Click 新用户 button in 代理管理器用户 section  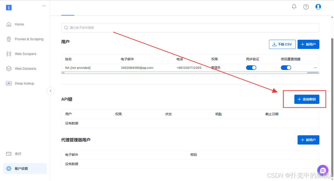[x=308, y=140]
